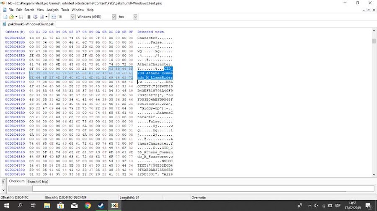Click the vertical scrollbar down arrow
This screenshot has width=377, height=211.
[x=374, y=175]
